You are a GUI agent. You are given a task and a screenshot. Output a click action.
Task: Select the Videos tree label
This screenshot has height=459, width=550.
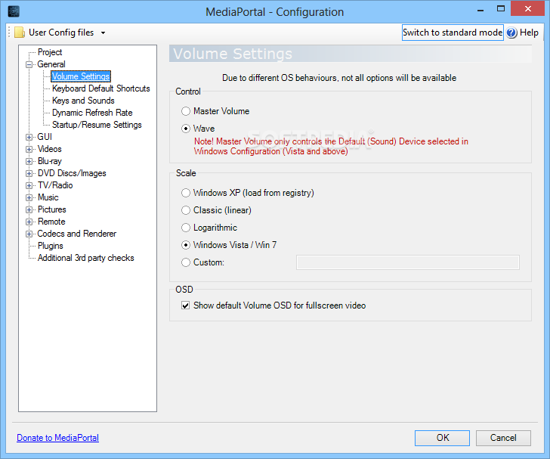click(x=49, y=149)
